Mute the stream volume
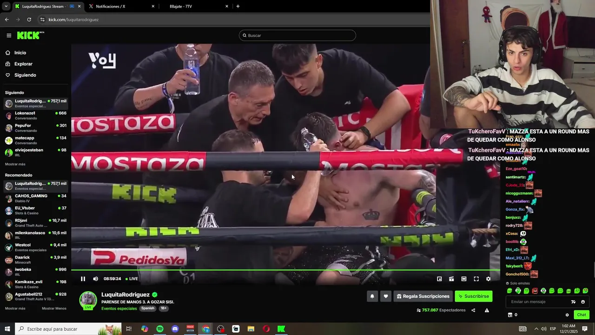This screenshot has height=335, width=595. pyautogui.click(x=95, y=279)
